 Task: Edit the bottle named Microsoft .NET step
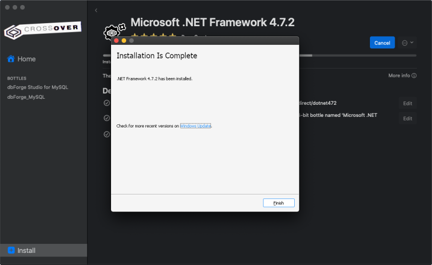[407, 118]
